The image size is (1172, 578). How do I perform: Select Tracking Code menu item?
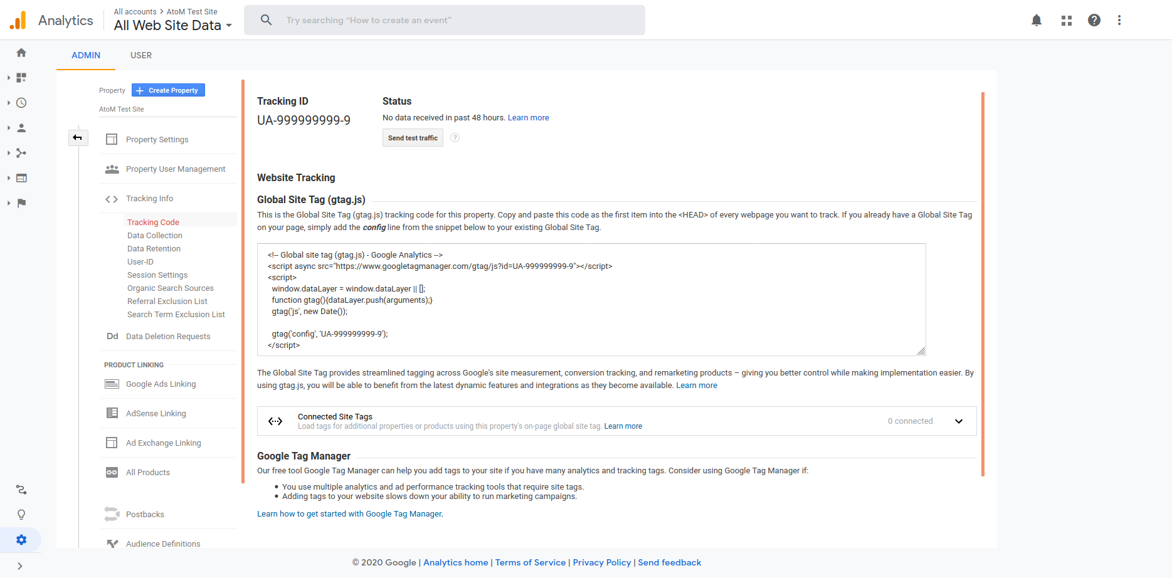[x=153, y=223]
